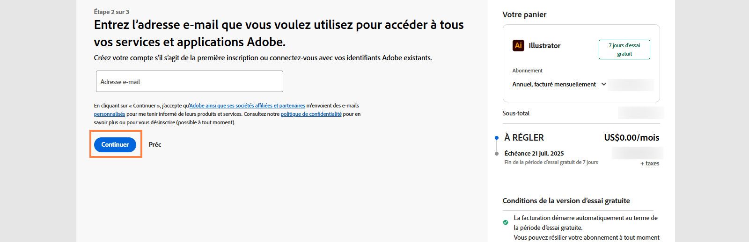
Task: Click the Sous-total label
Action: (x=516, y=113)
